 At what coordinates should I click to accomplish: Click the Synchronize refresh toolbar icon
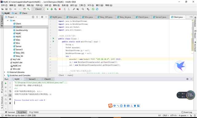(x=10, y=9)
